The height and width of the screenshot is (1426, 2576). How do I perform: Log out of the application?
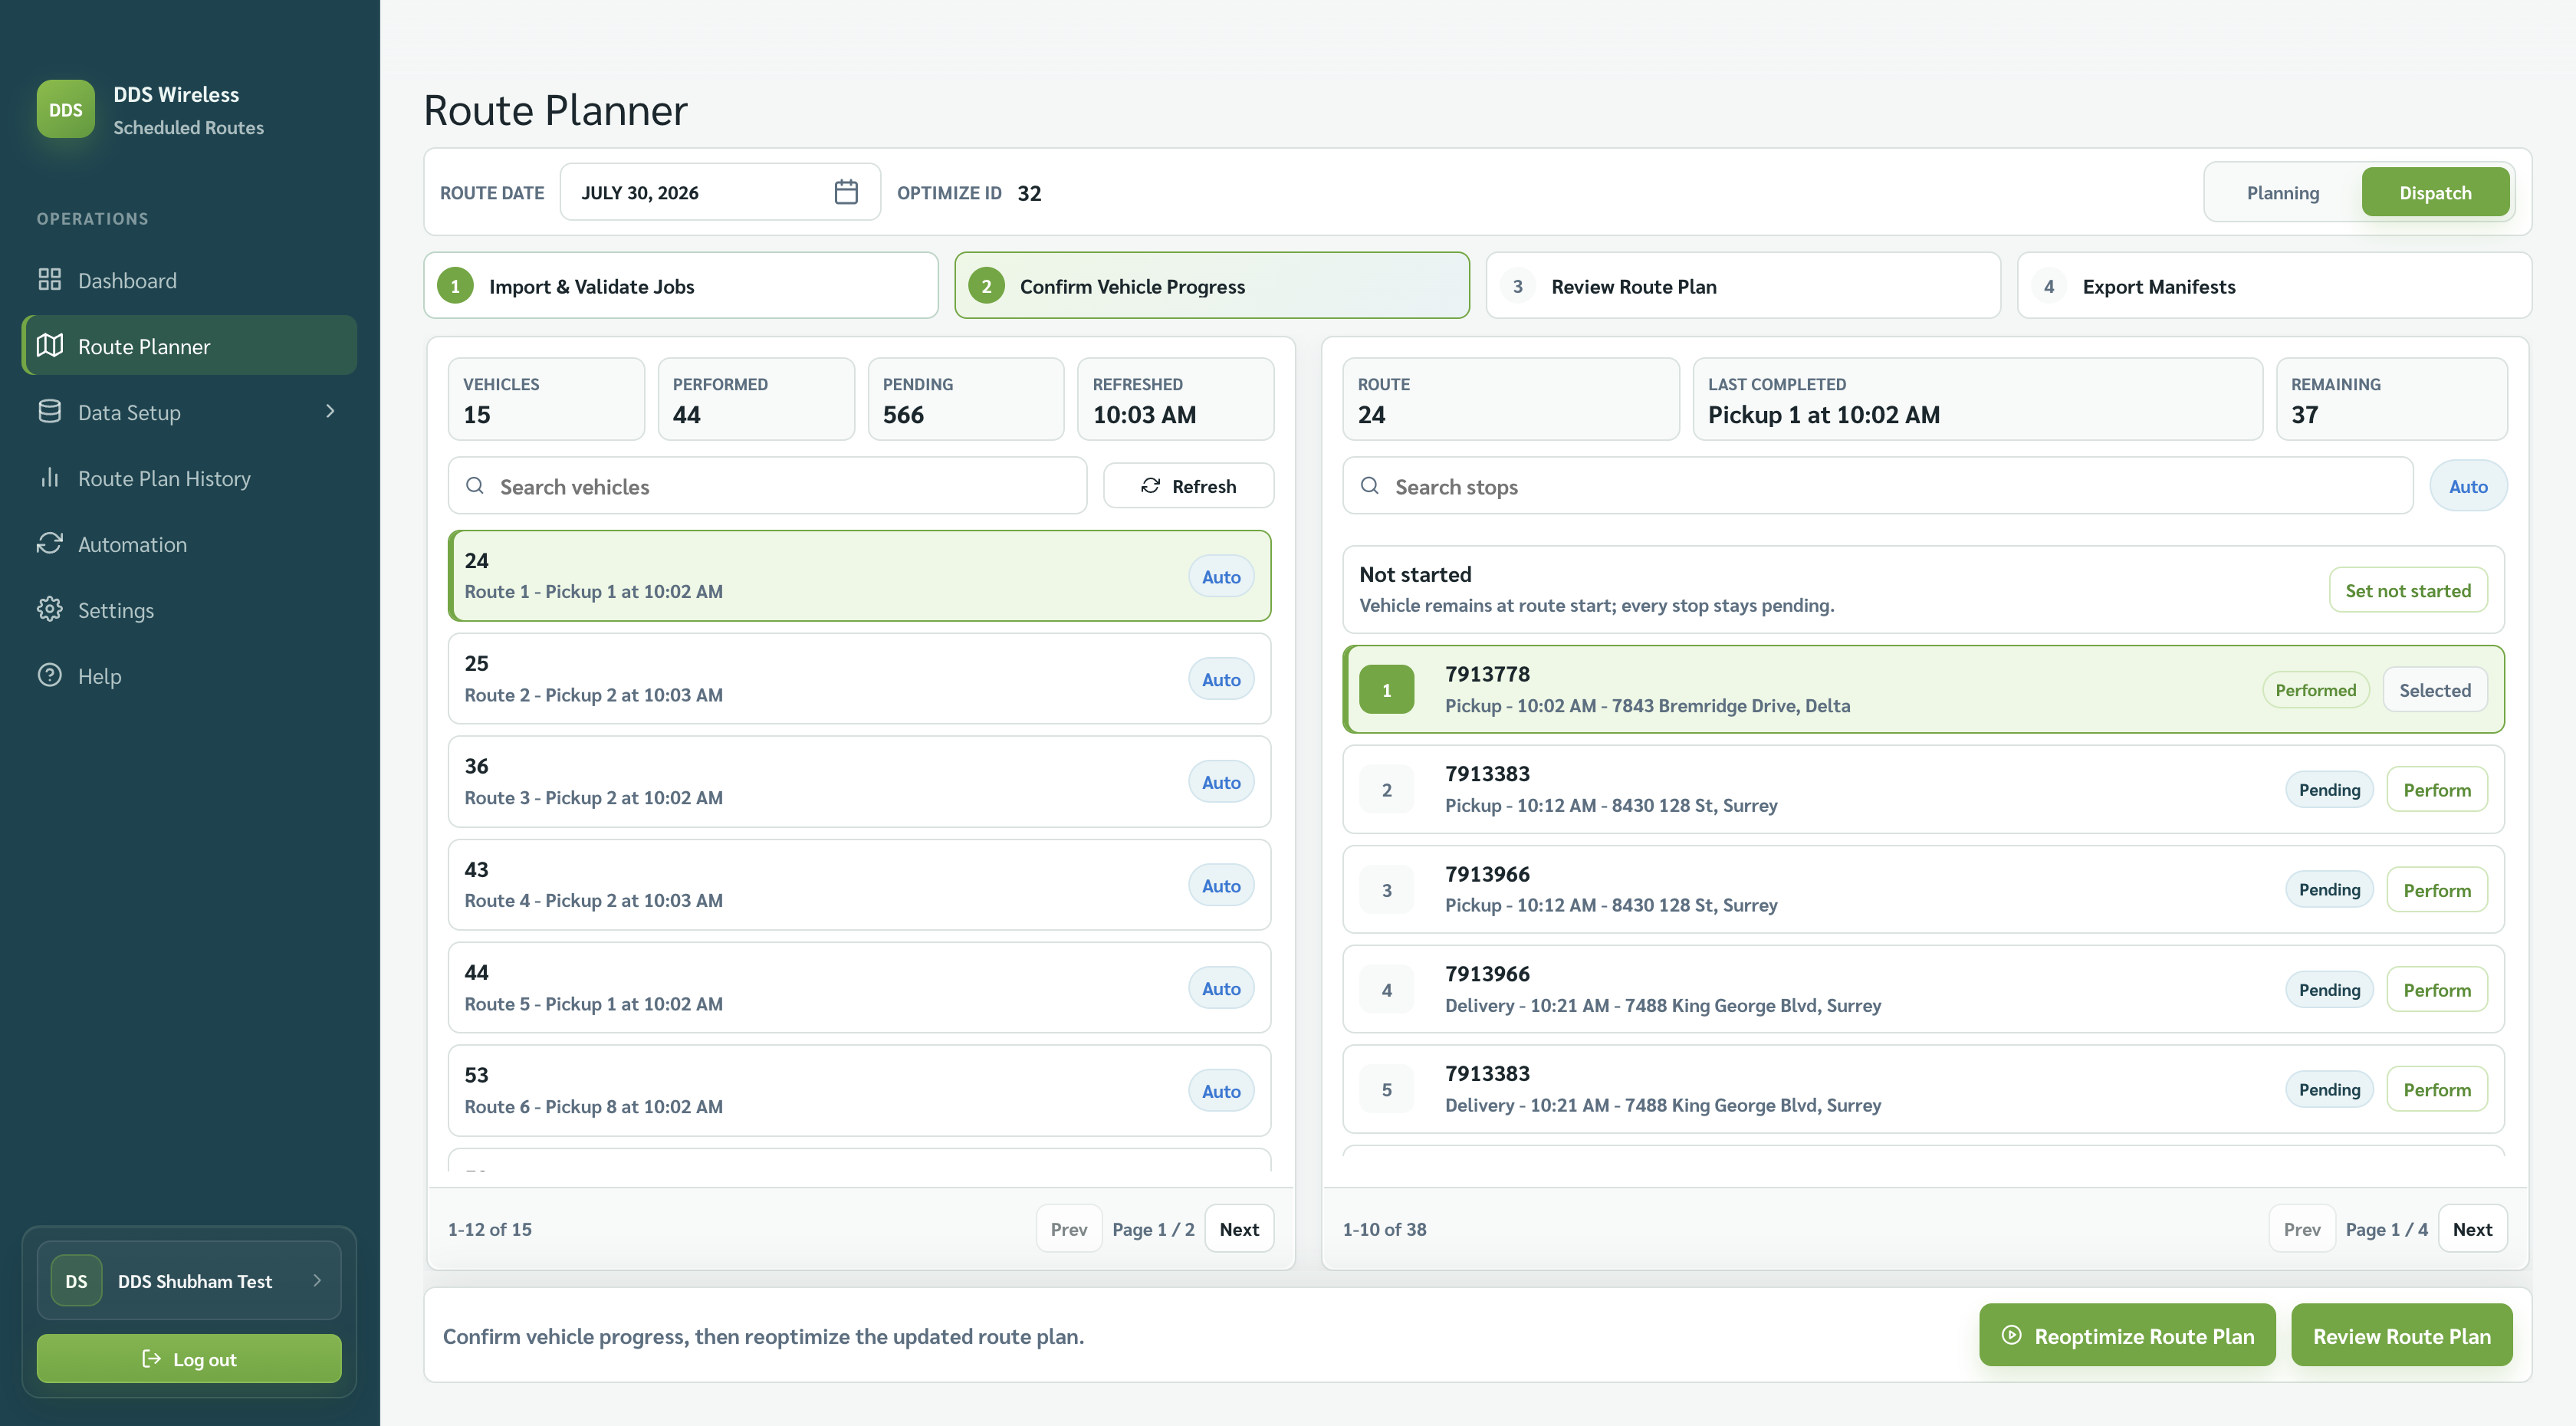point(189,1359)
